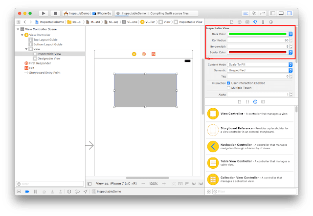Open the Semantic dropdown
313x216 pixels.
(x=260, y=71)
